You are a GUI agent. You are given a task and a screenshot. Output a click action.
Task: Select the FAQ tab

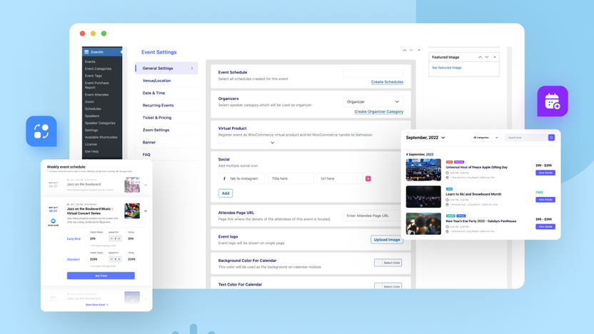166,154
